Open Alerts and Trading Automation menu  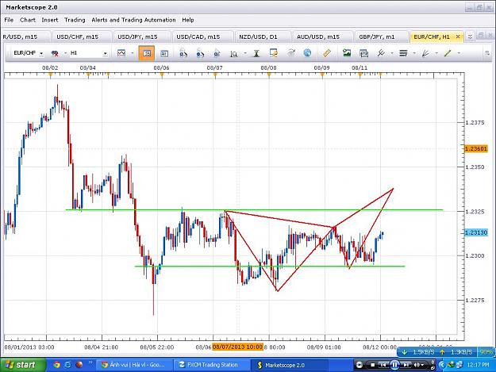pos(133,20)
